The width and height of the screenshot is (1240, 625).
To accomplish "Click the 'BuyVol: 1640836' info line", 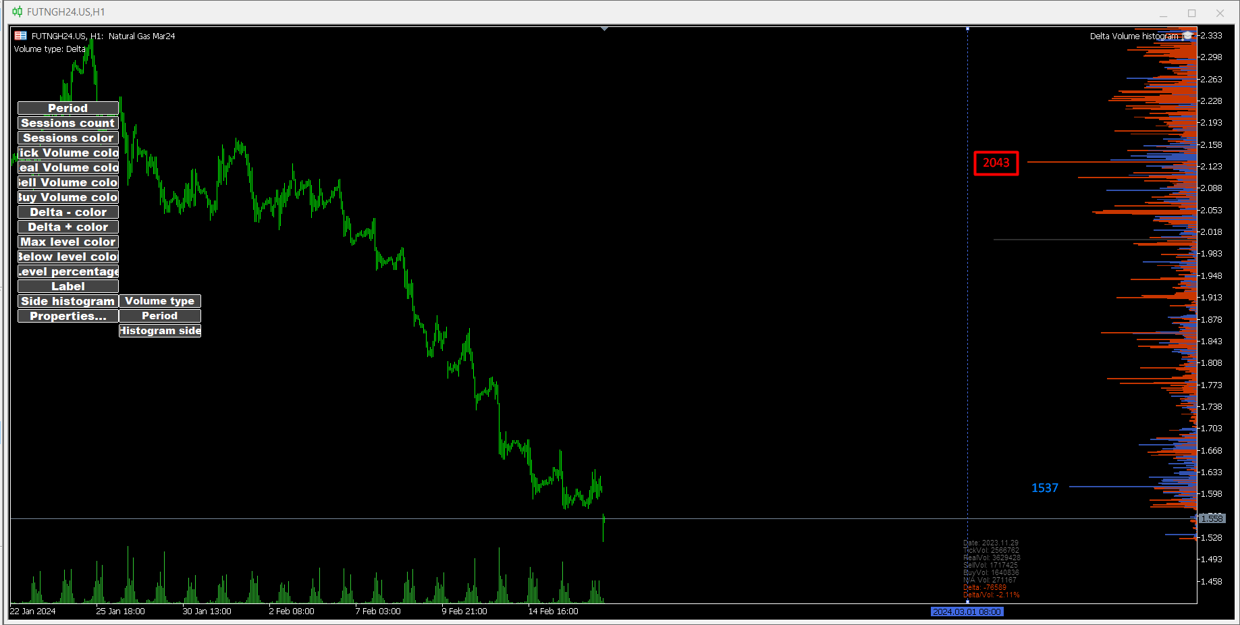I will tap(991, 572).
